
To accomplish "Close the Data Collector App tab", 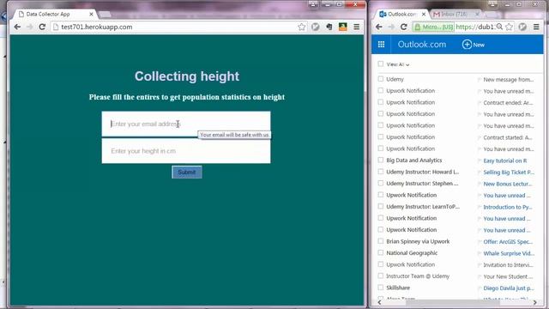I will [x=91, y=14].
